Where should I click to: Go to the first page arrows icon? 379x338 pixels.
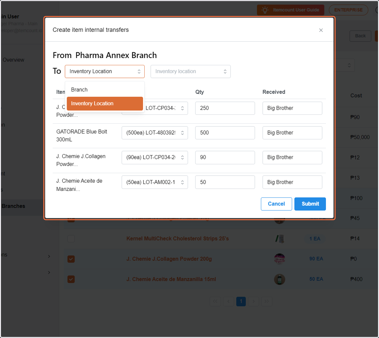coord(215,301)
